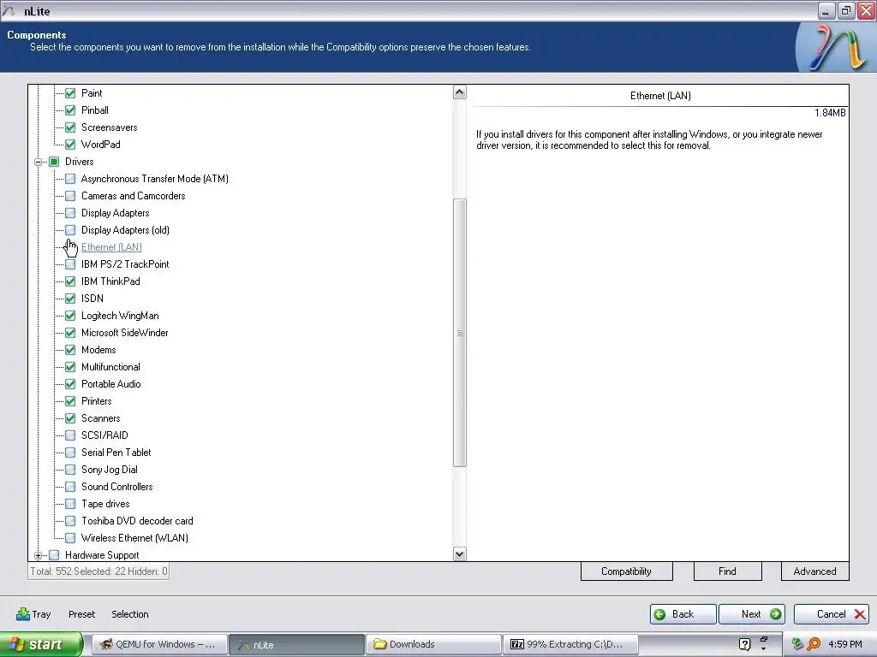This screenshot has width=877, height=657.
Task: Open the Advanced options
Action: 814,571
